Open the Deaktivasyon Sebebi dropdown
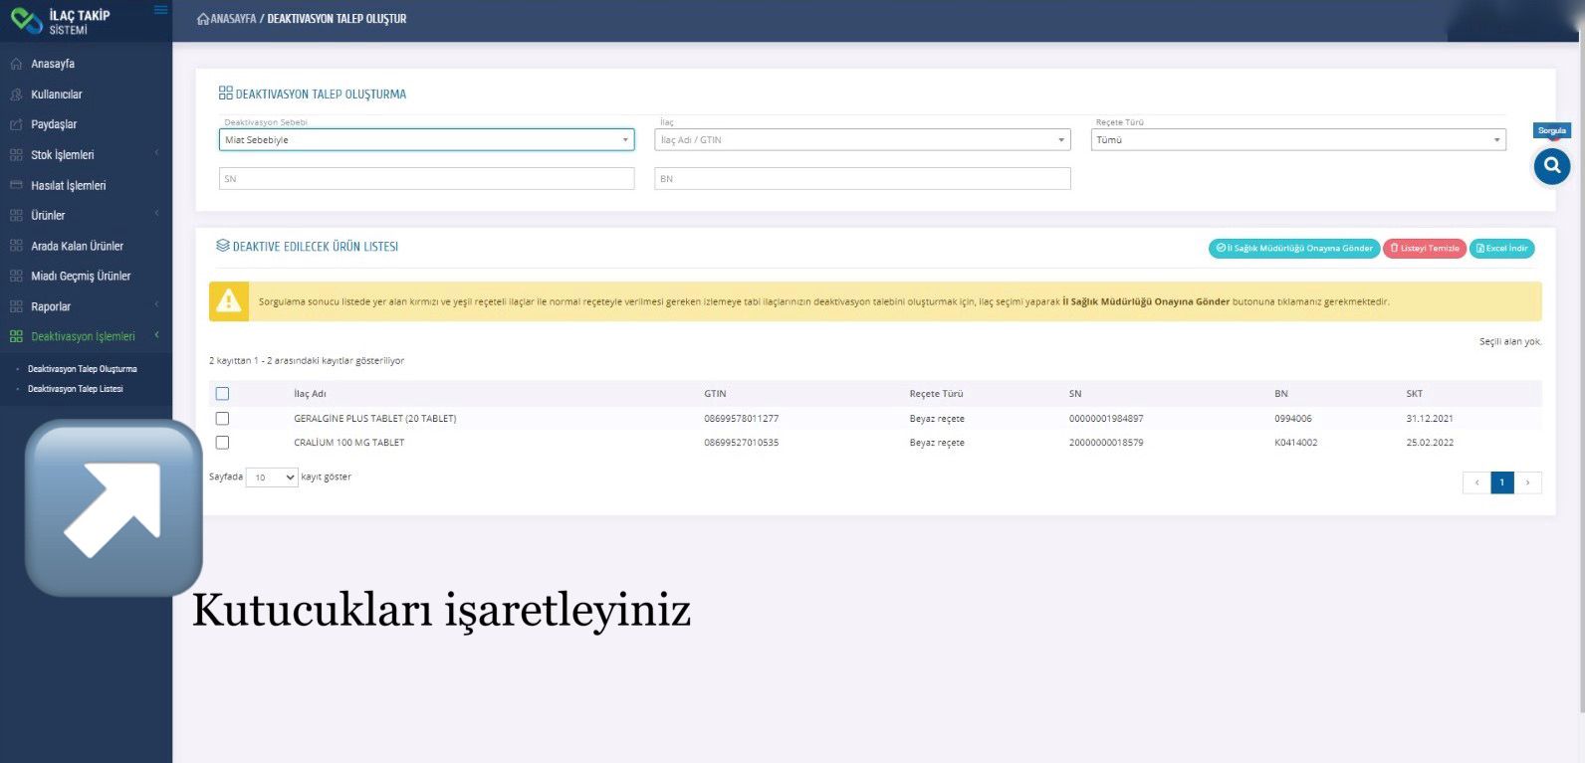 pos(426,140)
